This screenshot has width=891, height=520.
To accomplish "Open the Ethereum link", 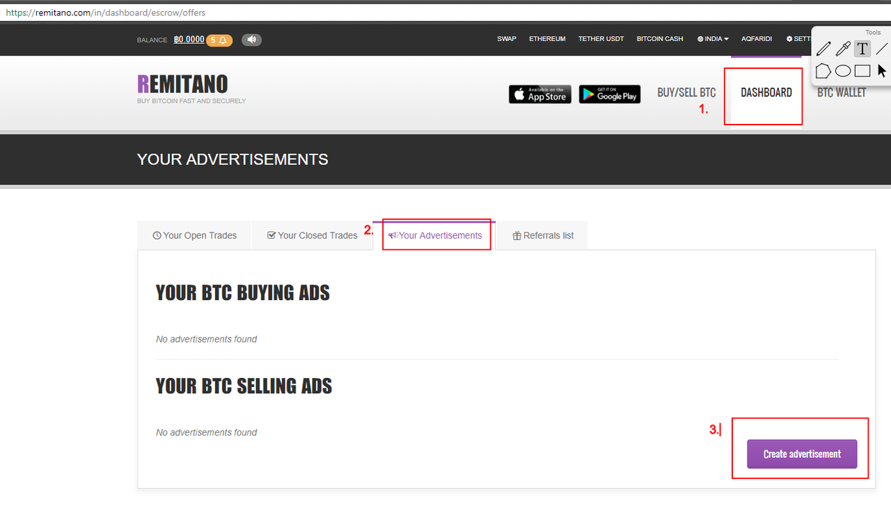I will 547,39.
